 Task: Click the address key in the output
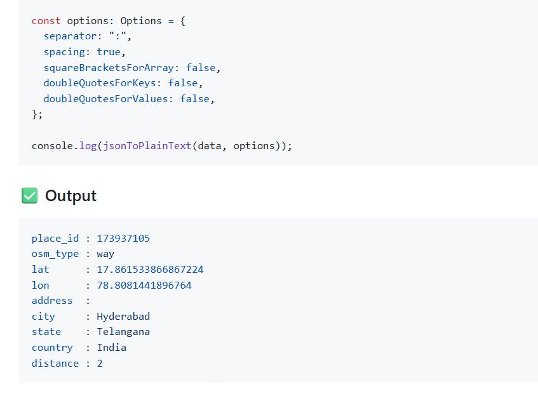52,301
